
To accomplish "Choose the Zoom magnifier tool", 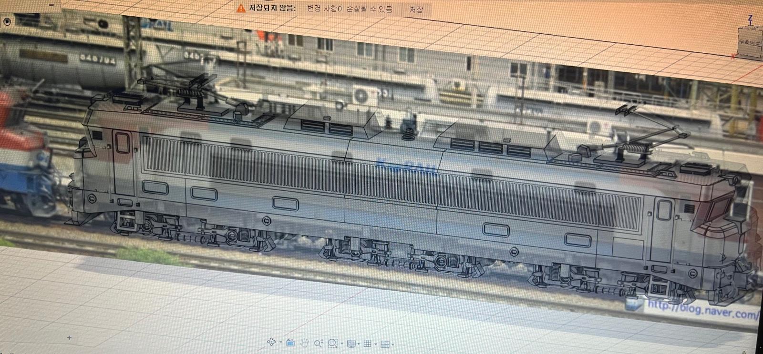I will (319, 343).
